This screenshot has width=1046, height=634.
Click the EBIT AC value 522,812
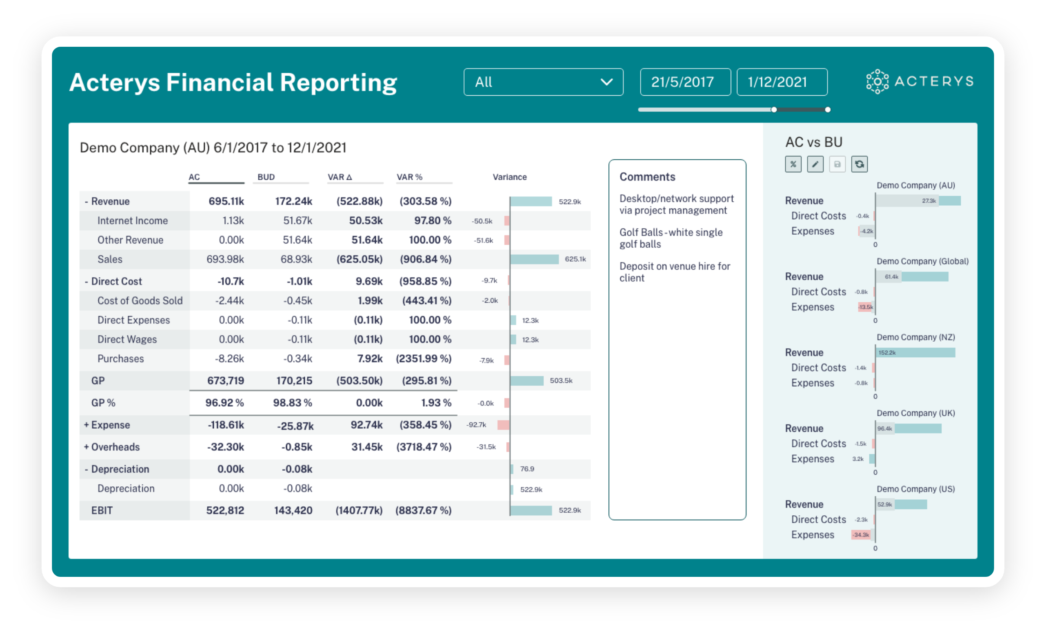click(x=225, y=511)
